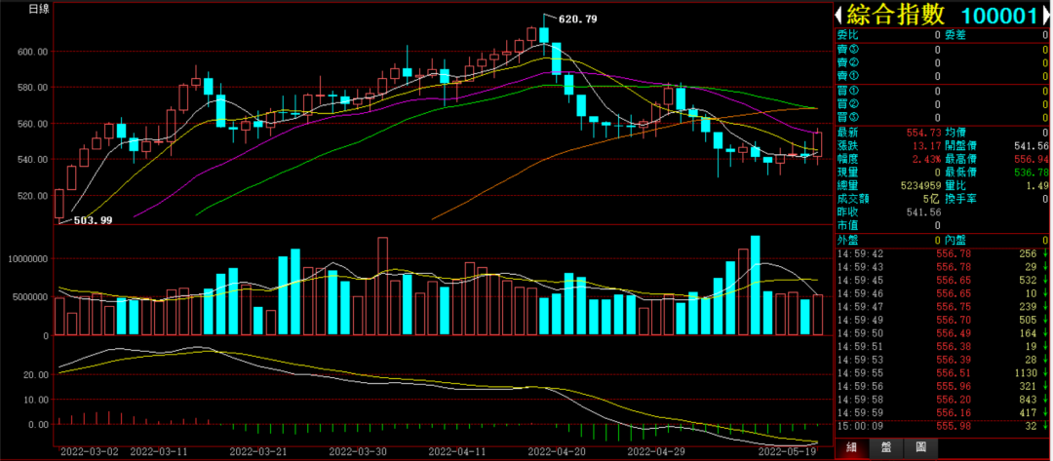Click the 最高價 value 556.94
1053x461 pixels.
(1031, 159)
